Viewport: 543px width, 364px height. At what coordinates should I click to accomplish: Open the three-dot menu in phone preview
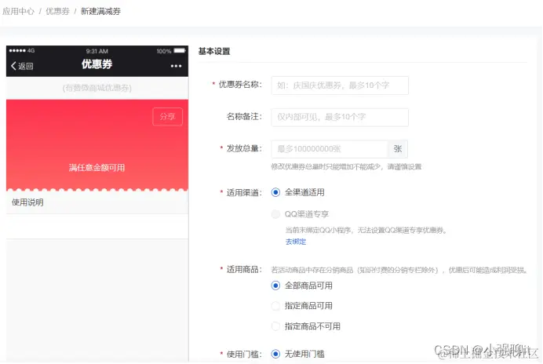[x=176, y=66]
